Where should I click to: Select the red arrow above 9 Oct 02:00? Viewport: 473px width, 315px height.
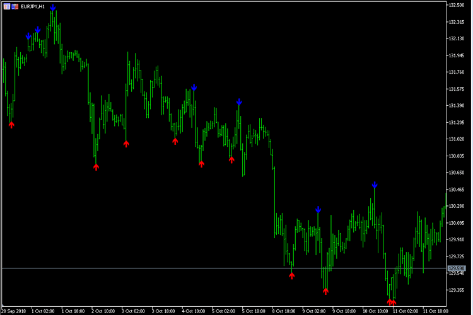point(326,291)
